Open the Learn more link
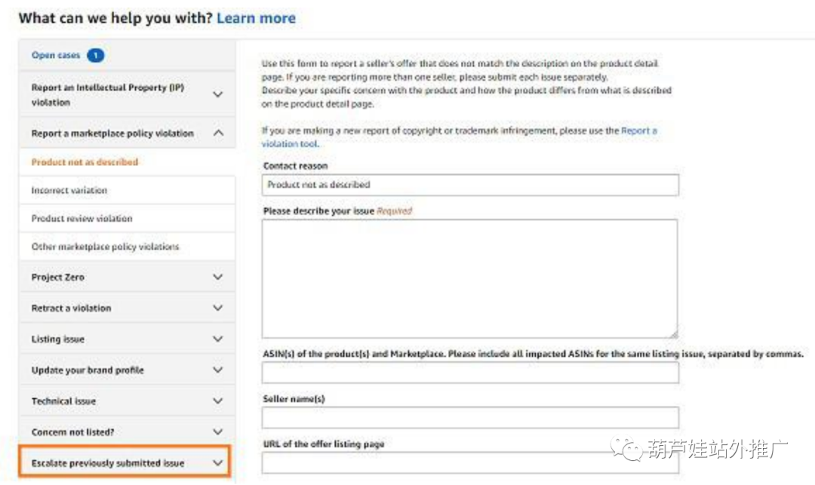The width and height of the screenshot is (815, 485). pyautogui.click(x=256, y=17)
